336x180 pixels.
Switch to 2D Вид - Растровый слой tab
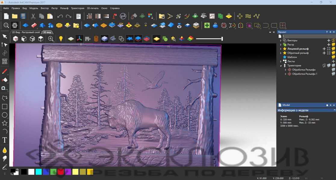pos(26,32)
